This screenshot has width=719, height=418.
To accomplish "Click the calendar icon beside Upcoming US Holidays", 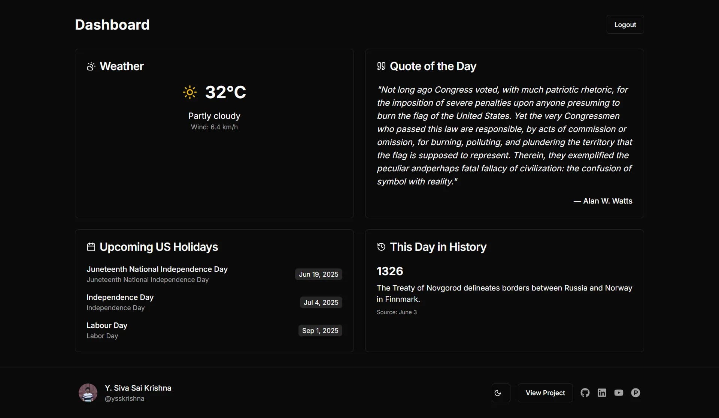I will coord(91,247).
